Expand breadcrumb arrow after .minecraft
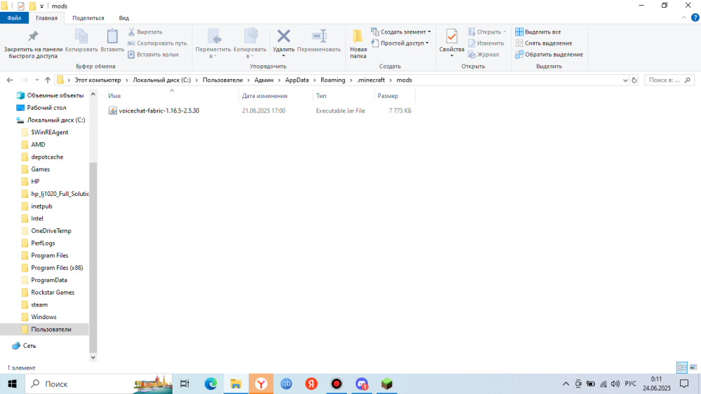Image resolution: width=701 pixels, height=394 pixels. click(390, 80)
